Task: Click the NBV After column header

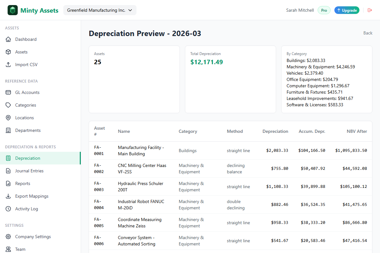Action: (357, 131)
